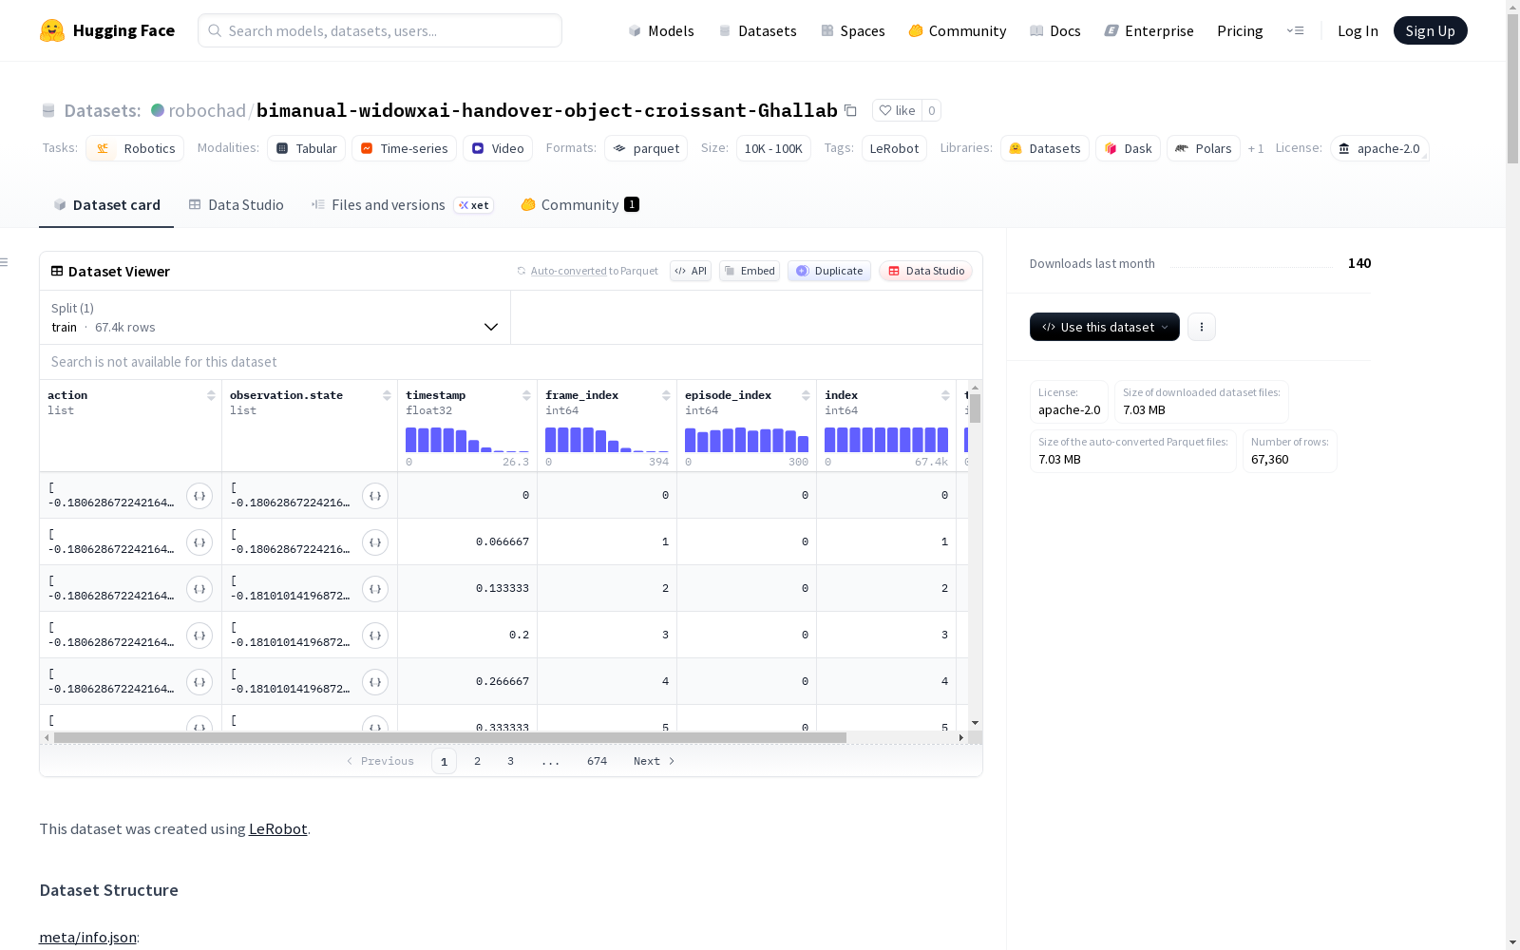This screenshot has height=950, width=1520.
Task: Expand first action cell JSON braces icon
Action: click(x=199, y=496)
